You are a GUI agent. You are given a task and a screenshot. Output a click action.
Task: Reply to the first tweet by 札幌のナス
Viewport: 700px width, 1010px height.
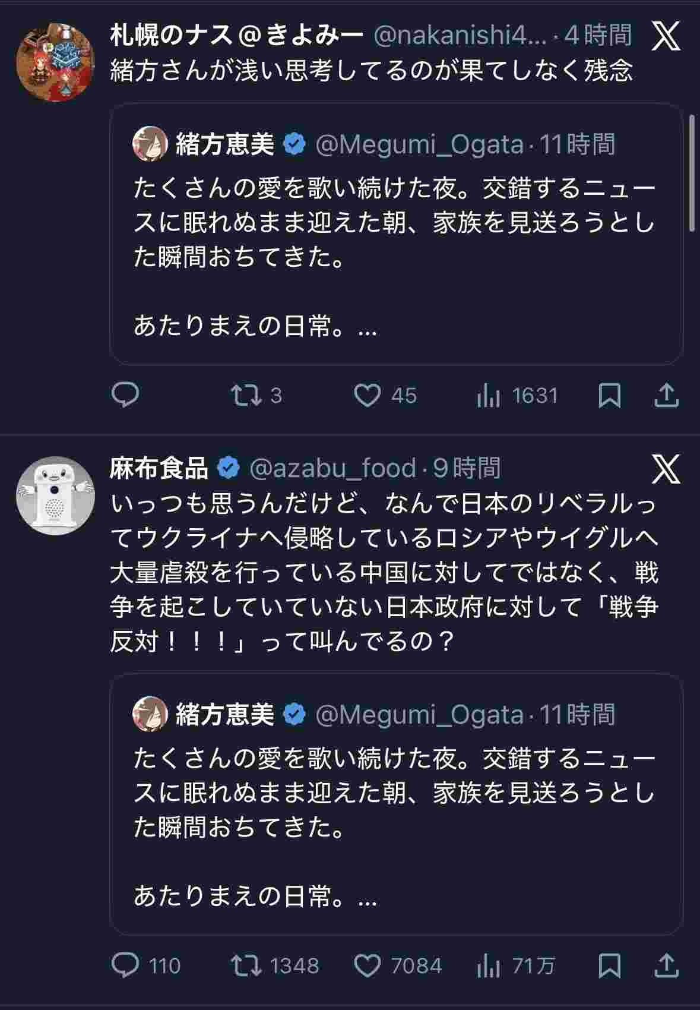coord(125,395)
